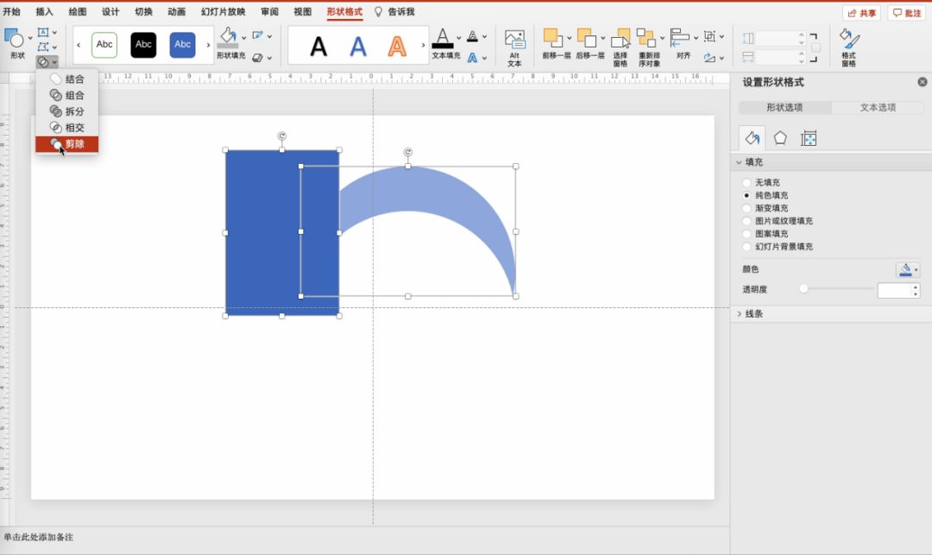Open the shapes dropdown arrow beside 形状

point(30,39)
